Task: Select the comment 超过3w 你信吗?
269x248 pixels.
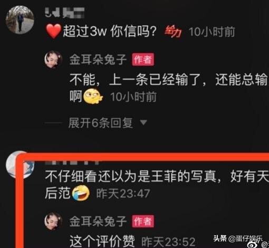Action: pos(110,32)
